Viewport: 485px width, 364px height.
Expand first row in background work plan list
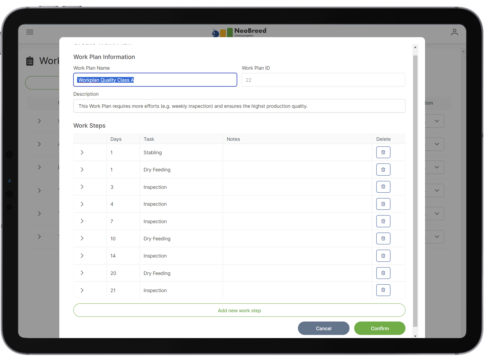point(39,121)
